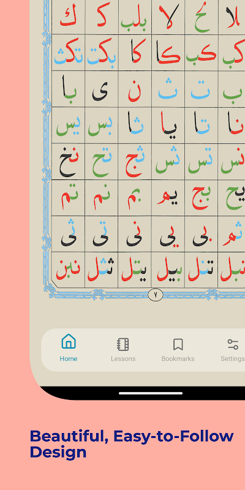The height and width of the screenshot is (490, 245).
Task: Choose the fully visible 'تس' cell
Action: click(202, 162)
